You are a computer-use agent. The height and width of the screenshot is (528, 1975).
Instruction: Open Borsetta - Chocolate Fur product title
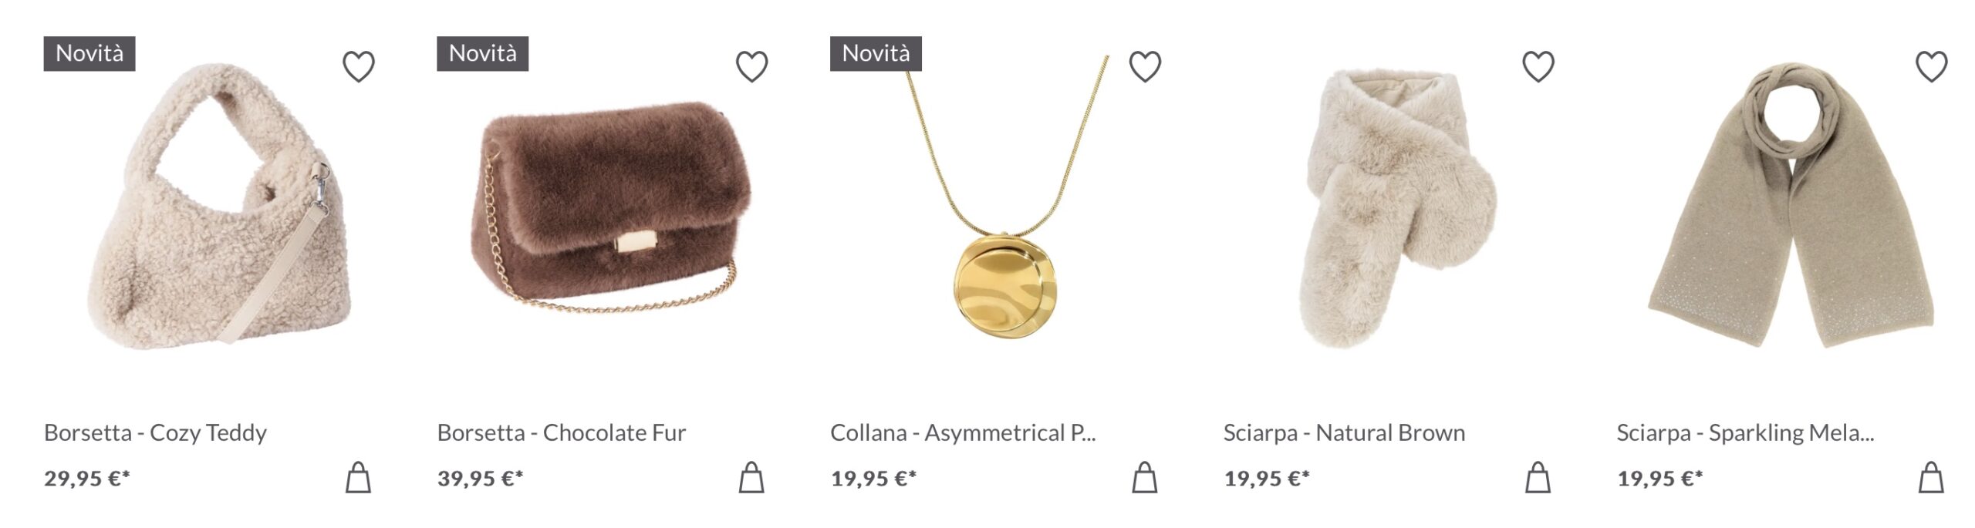click(561, 432)
